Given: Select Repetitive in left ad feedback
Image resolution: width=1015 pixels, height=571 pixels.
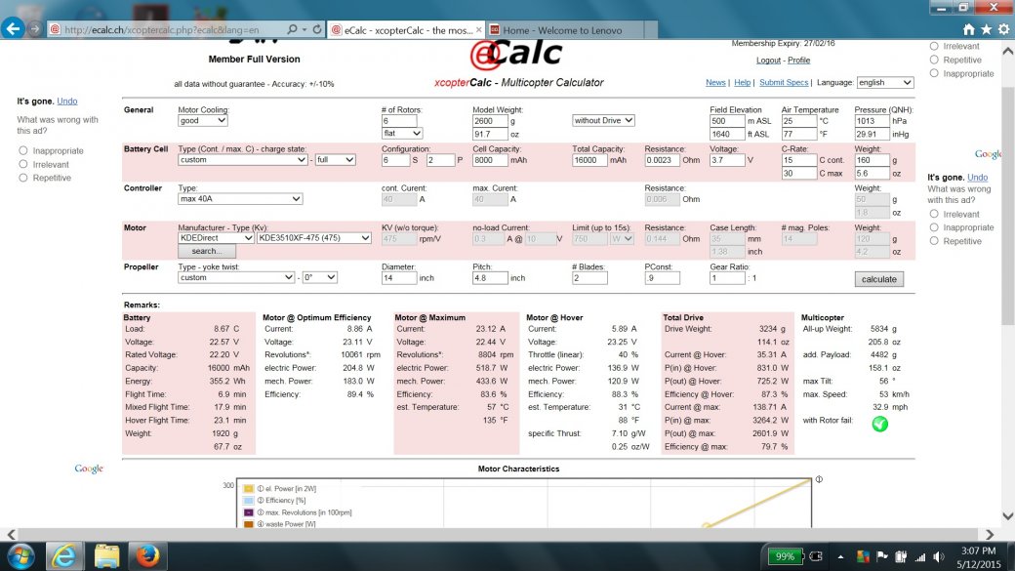Looking at the screenshot, I should [23, 178].
